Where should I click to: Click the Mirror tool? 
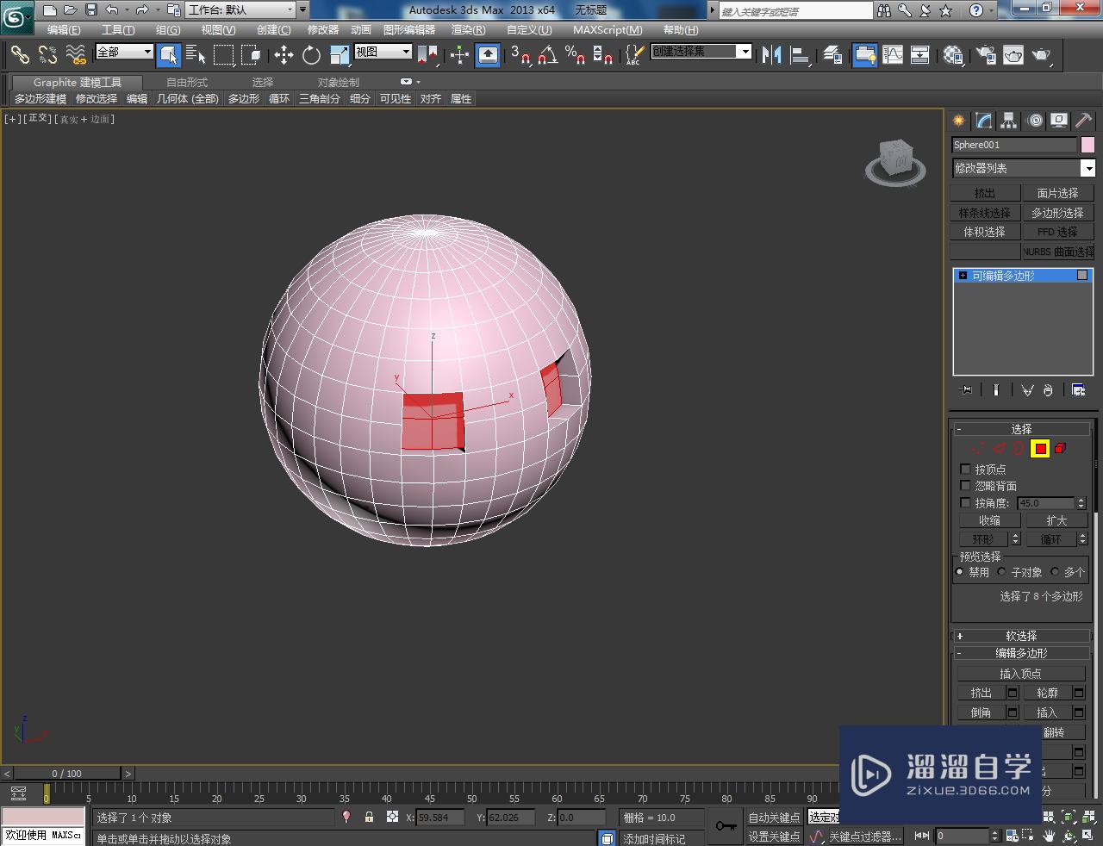(x=771, y=55)
